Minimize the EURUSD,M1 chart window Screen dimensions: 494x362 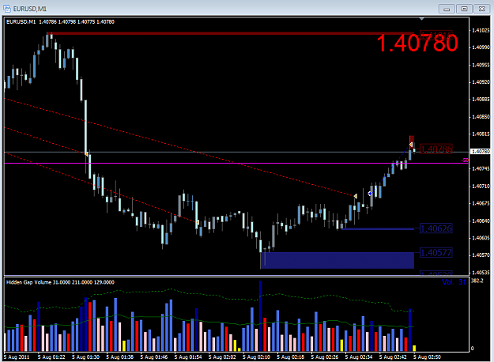tap(447, 9)
